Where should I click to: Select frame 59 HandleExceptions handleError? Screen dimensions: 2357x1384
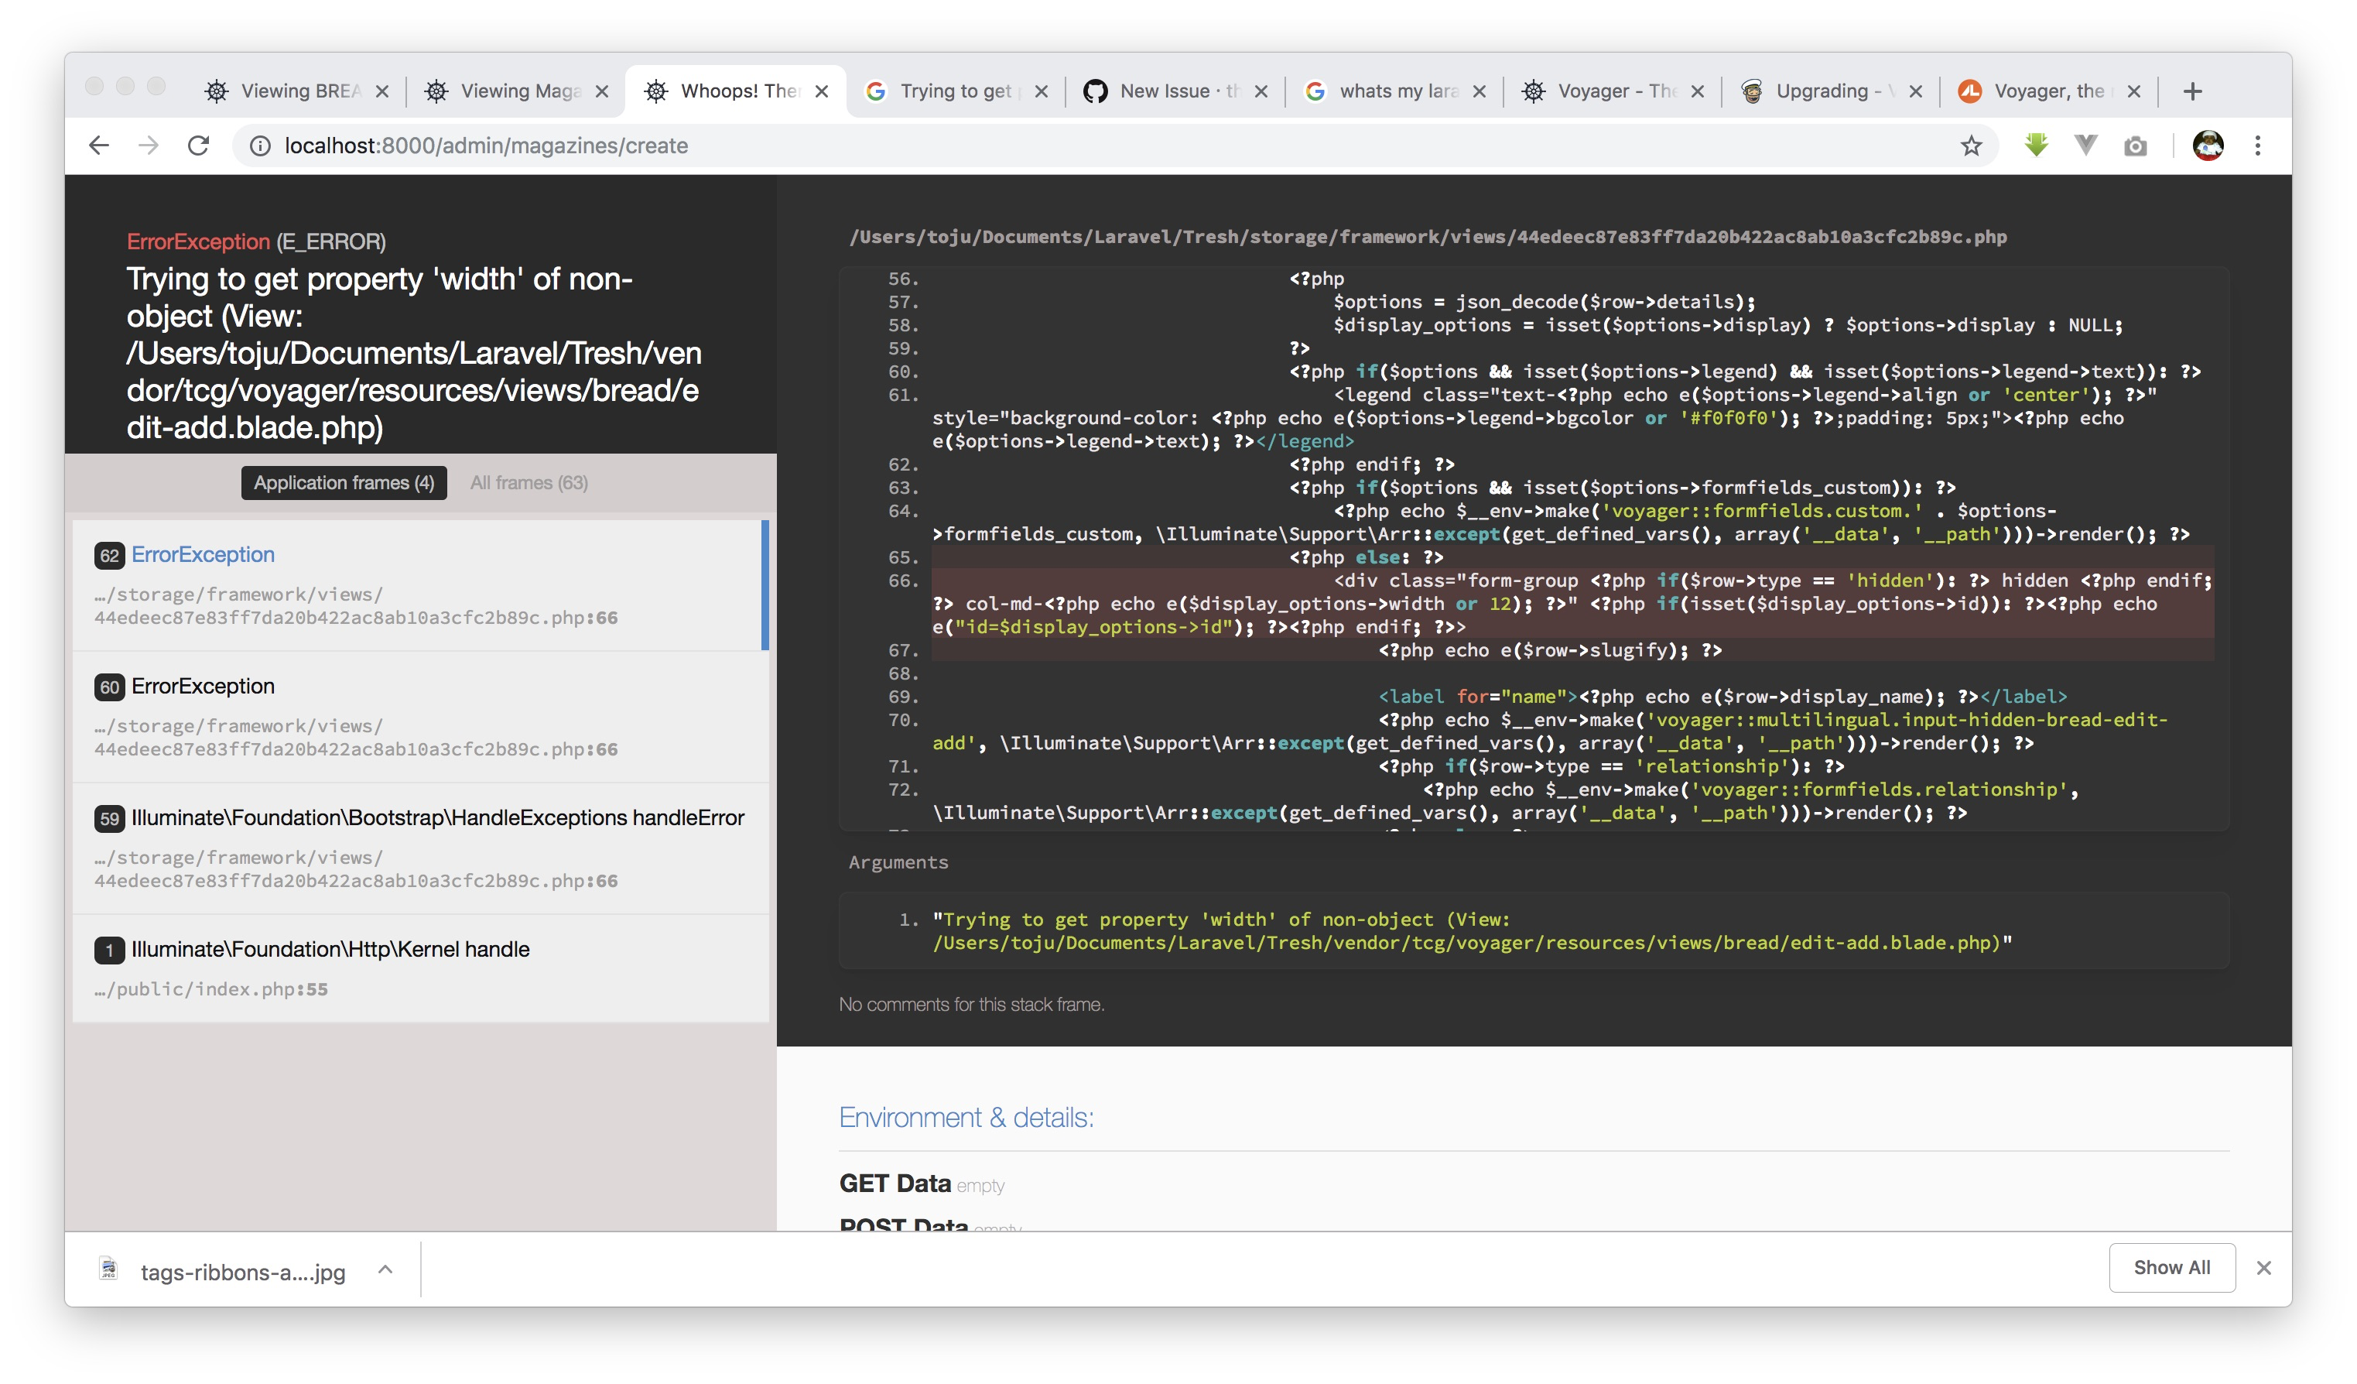pos(420,848)
